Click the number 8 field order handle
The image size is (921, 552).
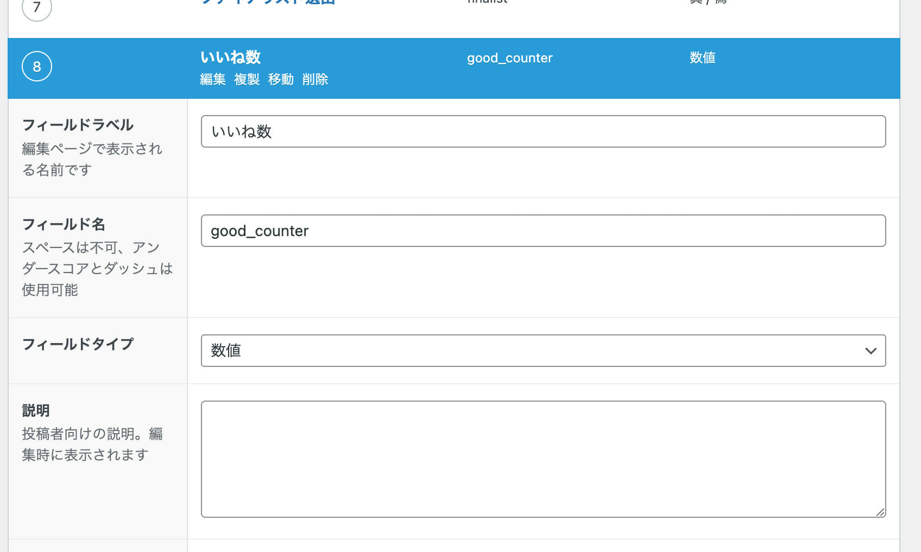point(37,66)
